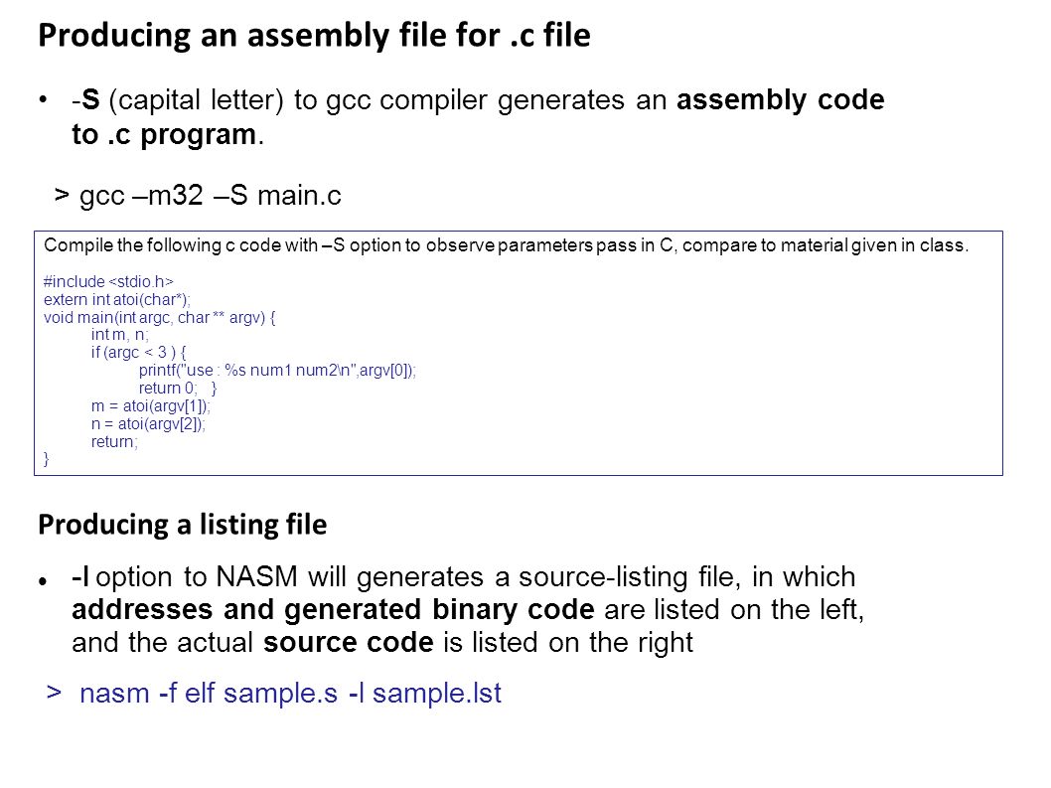Viewport: 1051px width, 788px height.
Task: Click the bold 'assembly code' phrase
Action: [x=780, y=100]
